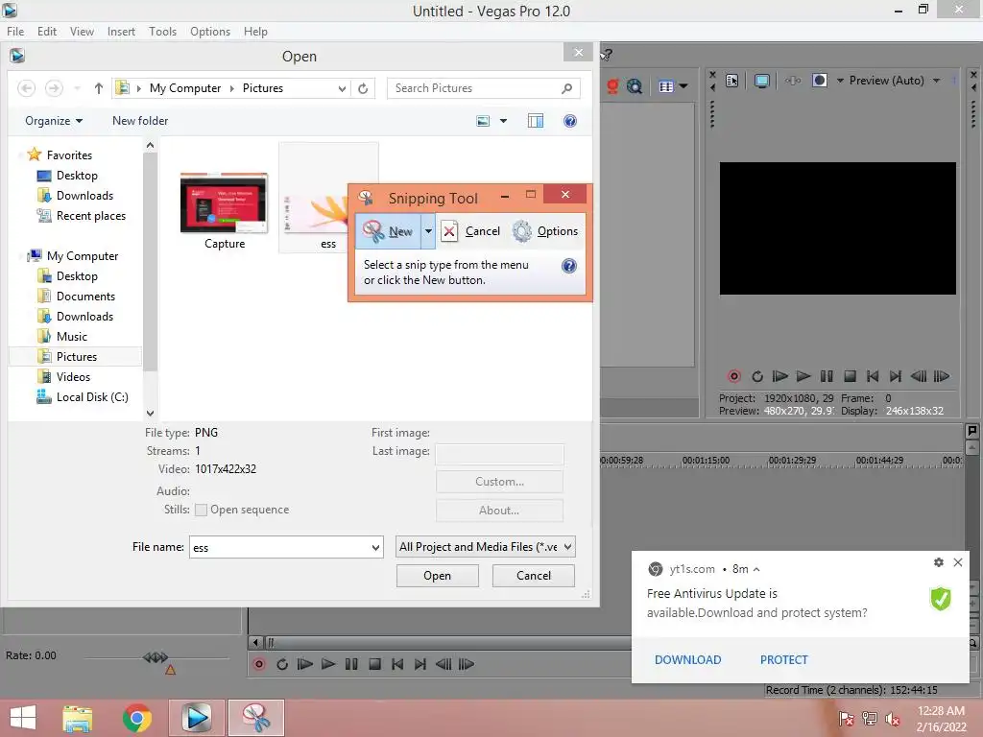Enable the Open sequence checkbox
This screenshot has height=737, width=983.
click(201, 511)
